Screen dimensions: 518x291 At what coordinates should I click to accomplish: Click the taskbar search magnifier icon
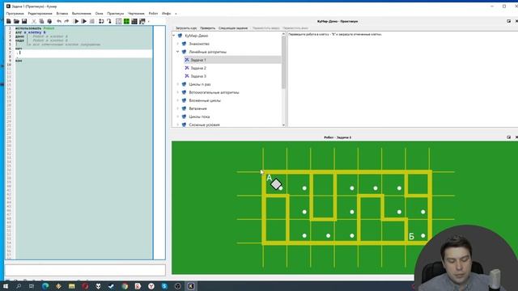19,286
